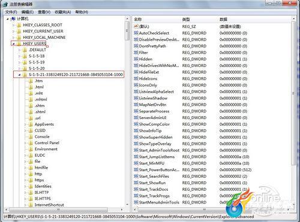Click the string icon for the default value
This screenshot has width=300, height=222.
(x=136, y=26)
